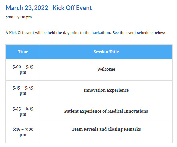
Task: Select the 6:15 - 7:00 pm time cell
Action: pos(23,132)
